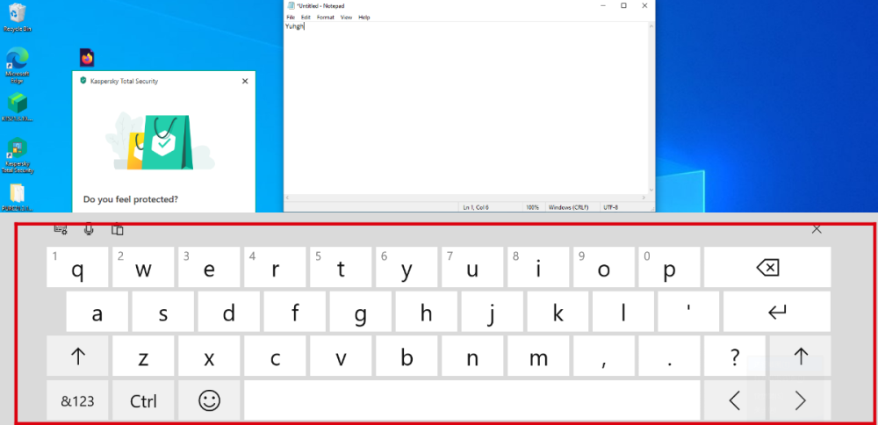Close the touch keyboard panel

tap(817, 228)
